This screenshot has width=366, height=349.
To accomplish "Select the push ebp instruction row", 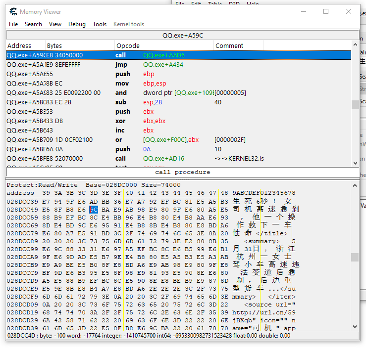I will (179, 74).
